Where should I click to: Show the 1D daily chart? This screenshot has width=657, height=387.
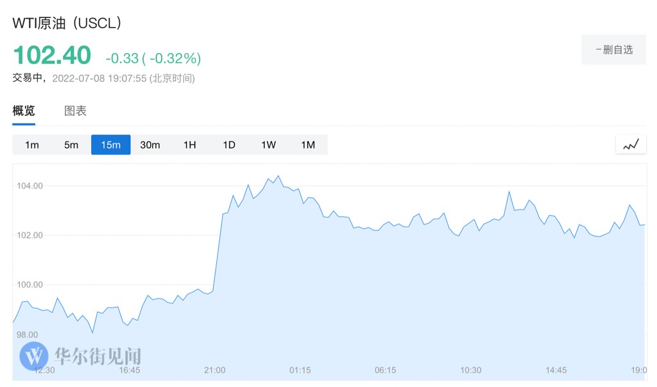[x=229, y=145]
